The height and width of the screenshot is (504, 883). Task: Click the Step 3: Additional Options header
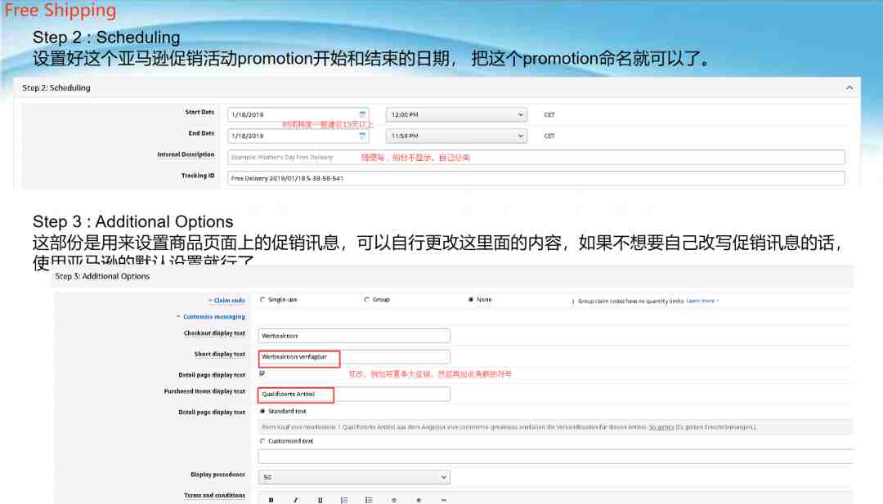[x=453, y=276]
